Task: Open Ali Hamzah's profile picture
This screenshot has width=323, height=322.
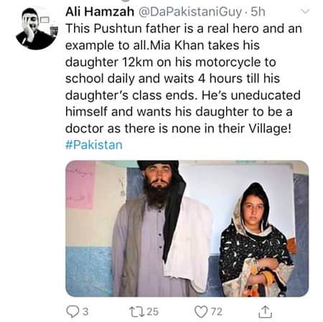Action: 37,29
